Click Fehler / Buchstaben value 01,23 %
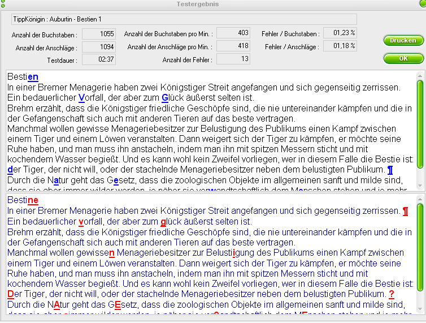 tap(340, 33)
